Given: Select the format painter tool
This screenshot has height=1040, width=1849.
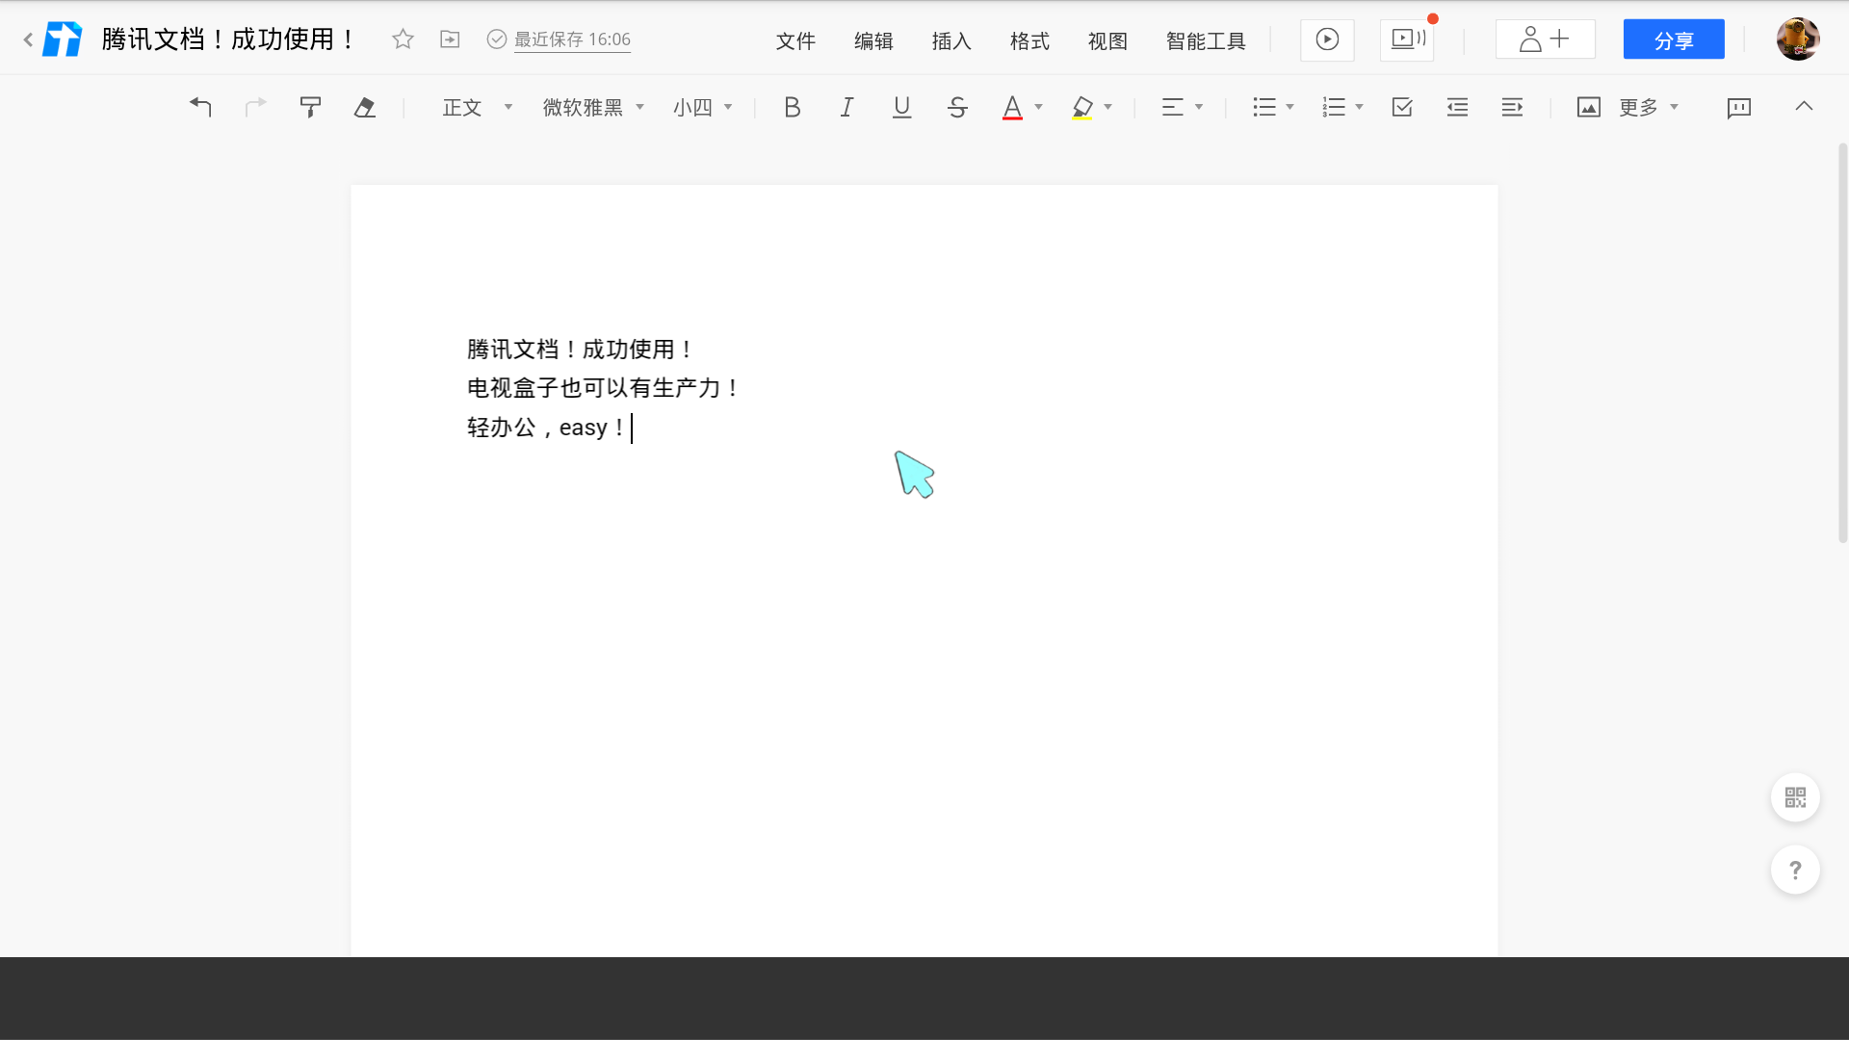Looking at the screenshot, I should coord(310,107).
